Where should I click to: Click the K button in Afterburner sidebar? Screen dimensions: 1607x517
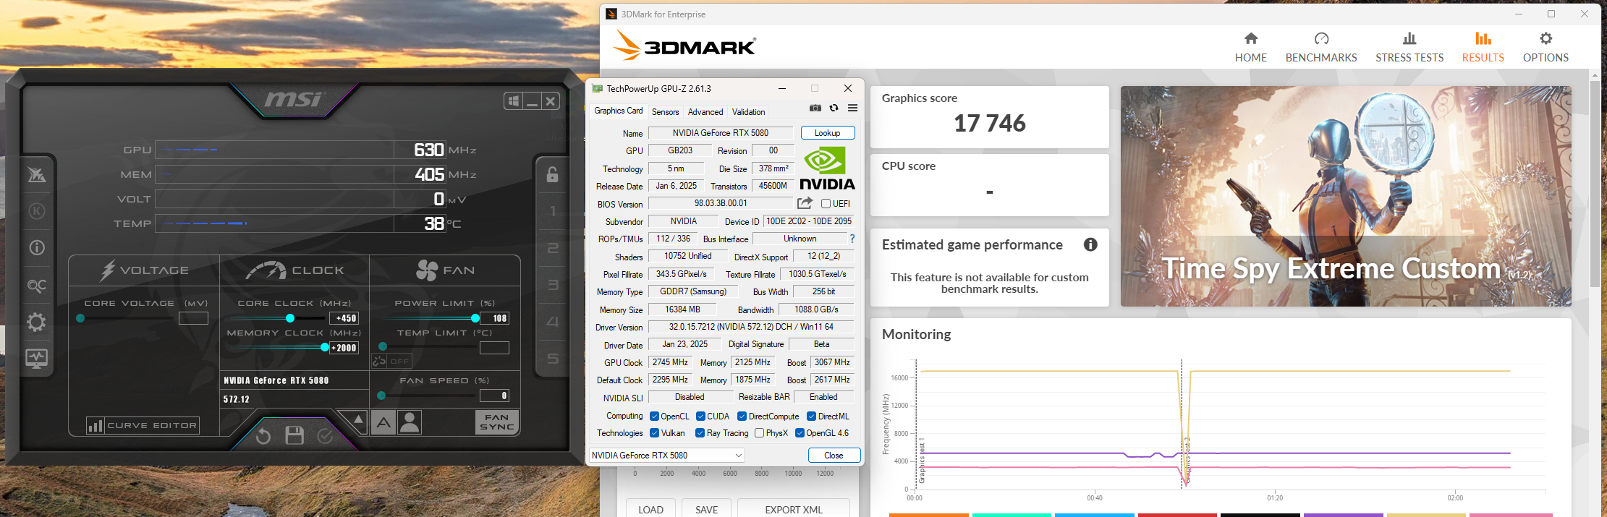click(x=37, y=211)
